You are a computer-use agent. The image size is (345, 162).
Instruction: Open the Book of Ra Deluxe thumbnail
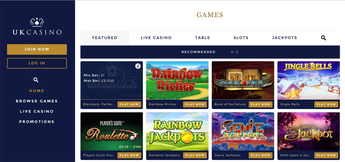click(x=243, y=80)
